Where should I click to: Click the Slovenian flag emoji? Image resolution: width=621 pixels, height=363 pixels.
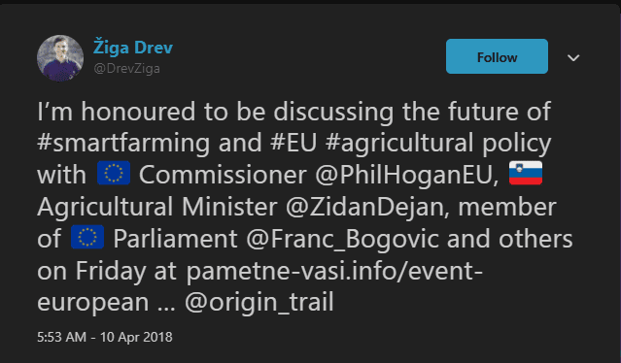point(526,173)
